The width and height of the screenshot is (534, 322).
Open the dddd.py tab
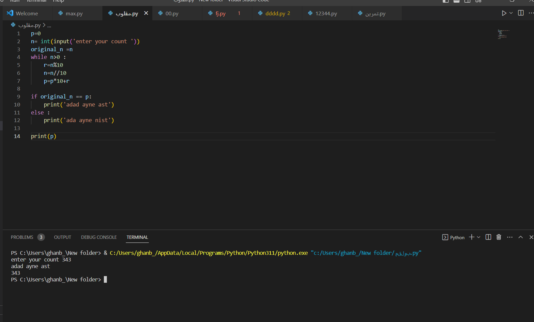coord(277,13)
